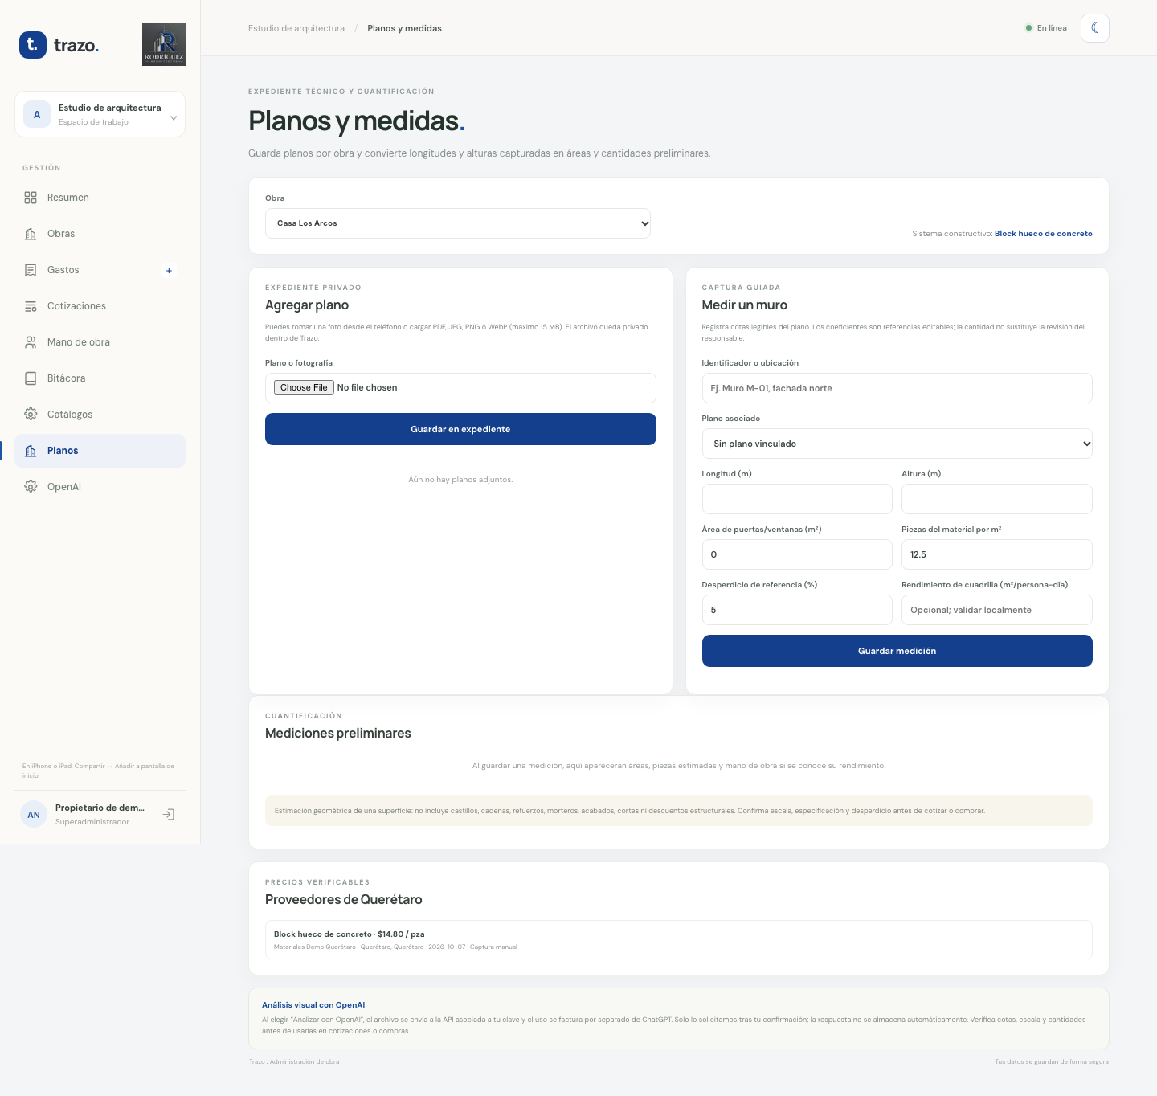Click the 'Análisis visual con OpenAI' heading

pos(313,1005)
